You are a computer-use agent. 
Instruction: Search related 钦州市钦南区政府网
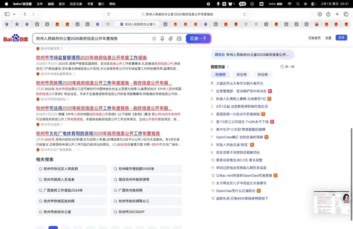pos(71,201)
